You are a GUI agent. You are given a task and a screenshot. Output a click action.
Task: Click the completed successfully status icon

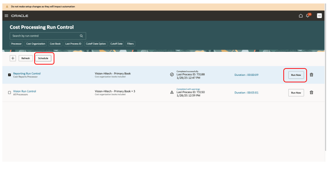pos(172,75)
